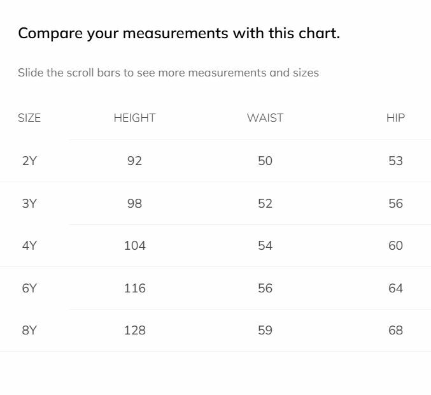Screen dimensions: 431x395
Task: Click hip value 68 for 8Y
Action: [x=395, y=330]
